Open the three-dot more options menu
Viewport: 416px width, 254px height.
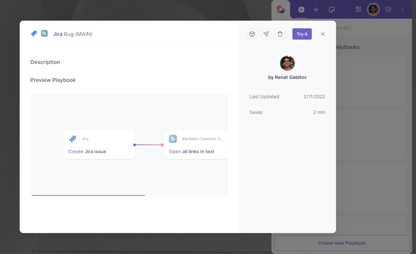pyautogui.click(x=402, y=9)
